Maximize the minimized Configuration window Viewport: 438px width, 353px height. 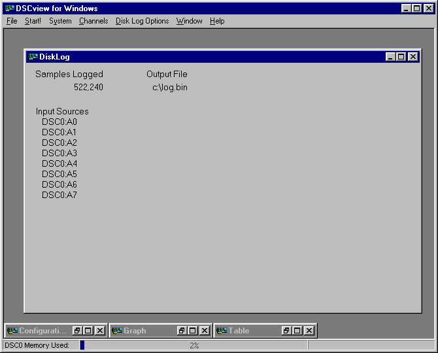coord(88,331)
